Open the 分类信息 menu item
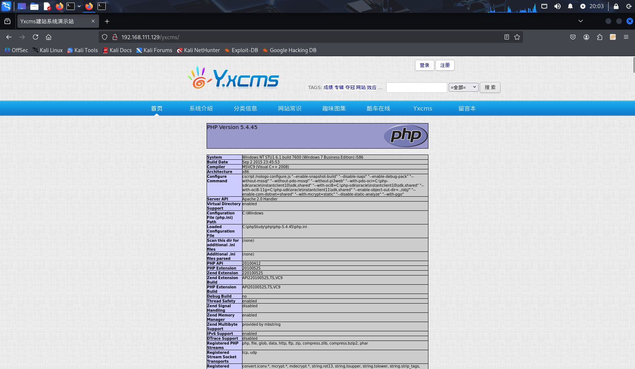 coord(245,108)
